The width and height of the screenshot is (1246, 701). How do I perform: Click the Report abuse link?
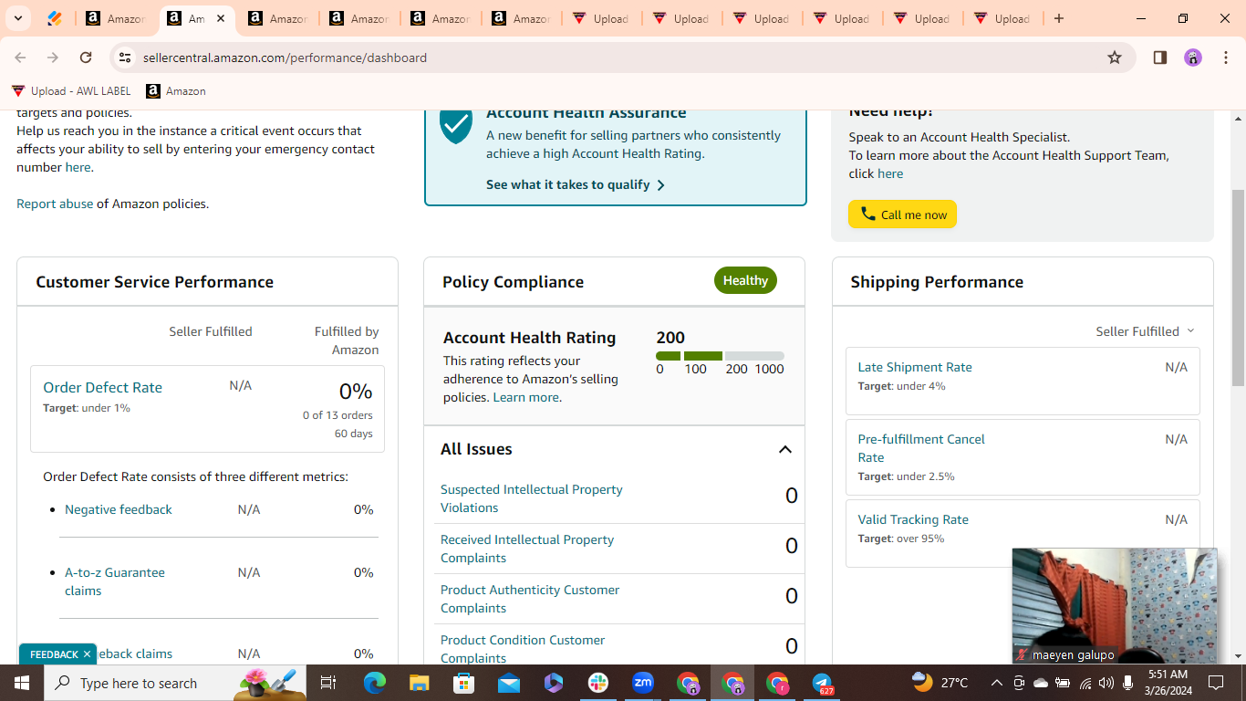(55, 204)
